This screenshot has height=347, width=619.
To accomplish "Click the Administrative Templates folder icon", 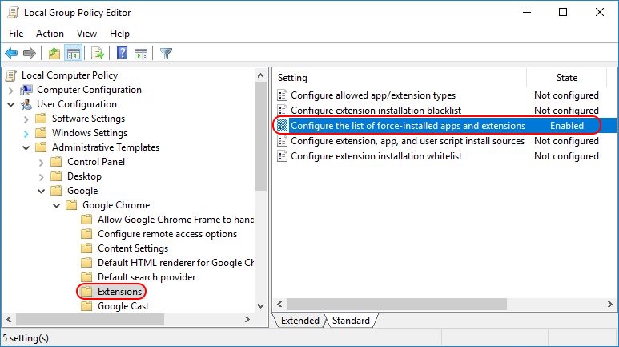I will (x=41, y=147).
